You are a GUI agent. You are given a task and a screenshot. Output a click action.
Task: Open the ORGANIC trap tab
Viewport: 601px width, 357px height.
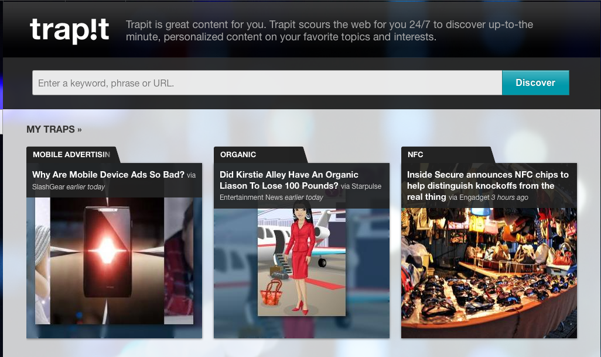[238, 154]
